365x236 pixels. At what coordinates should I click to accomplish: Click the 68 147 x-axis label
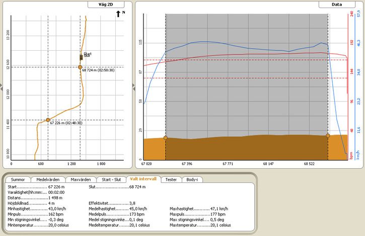(x=268, y=164)
